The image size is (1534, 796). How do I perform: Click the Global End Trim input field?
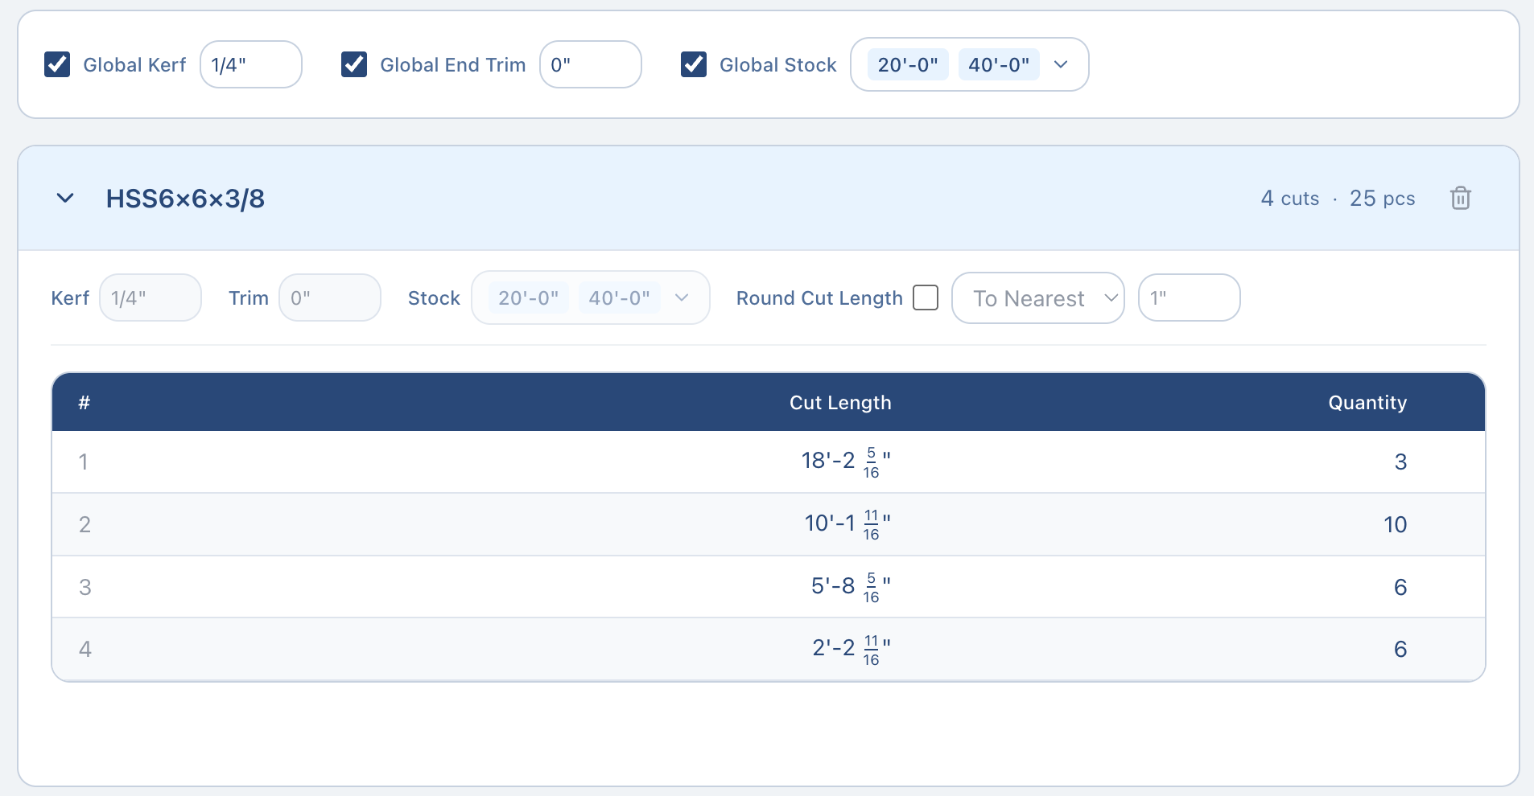[x=590, y=64]
